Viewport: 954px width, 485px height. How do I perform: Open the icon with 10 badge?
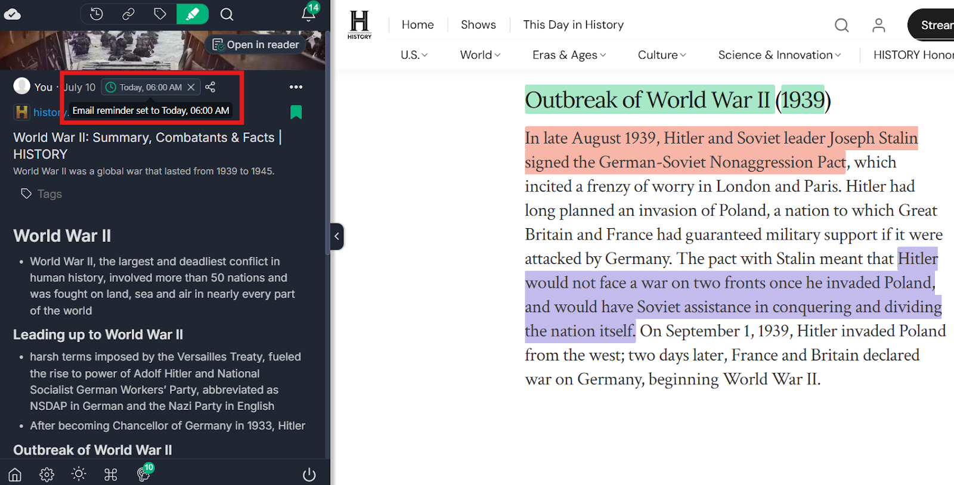pyautogui.click(x=144, y=473)
